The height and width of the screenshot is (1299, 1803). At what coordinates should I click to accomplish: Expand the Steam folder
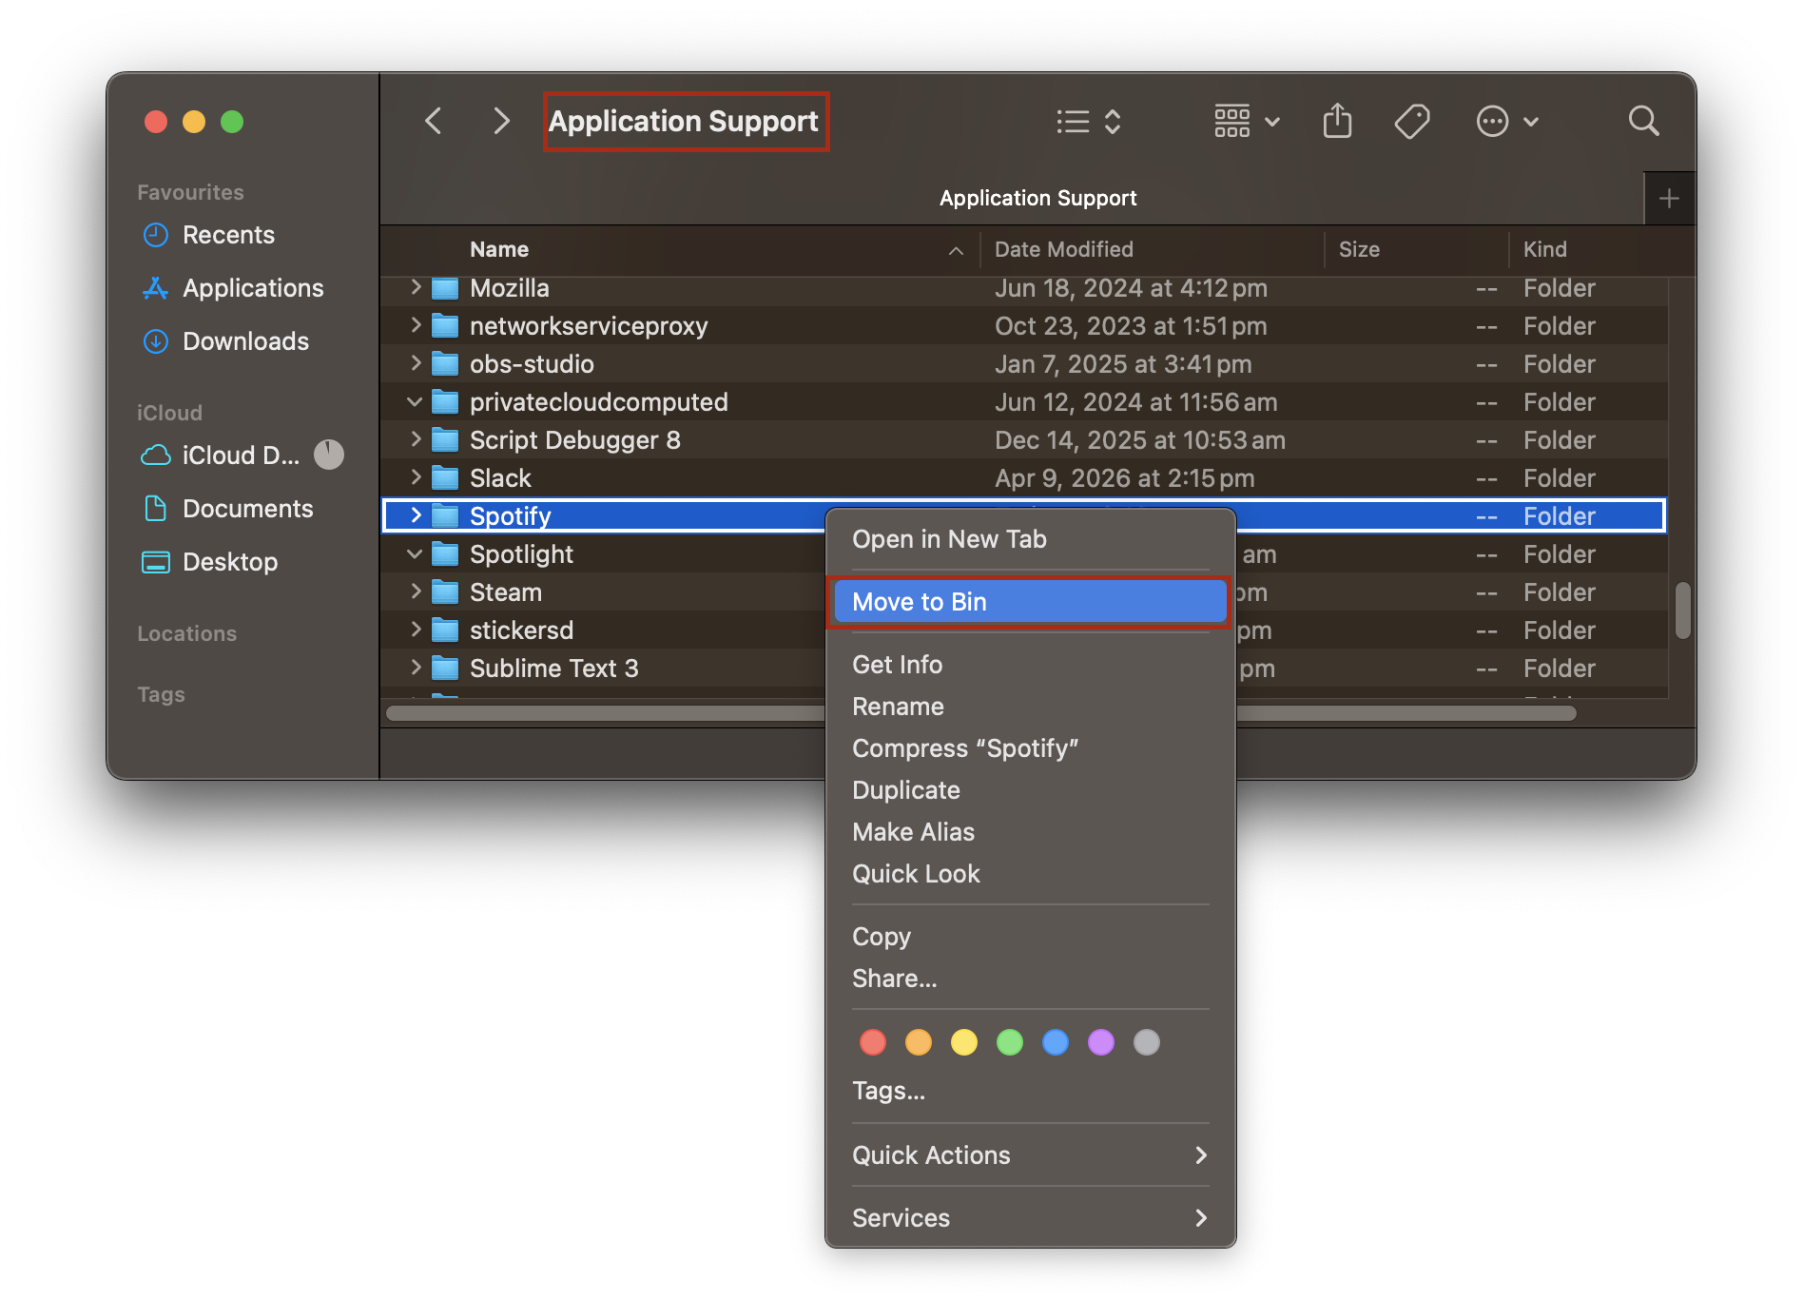(x=416, y=591)
